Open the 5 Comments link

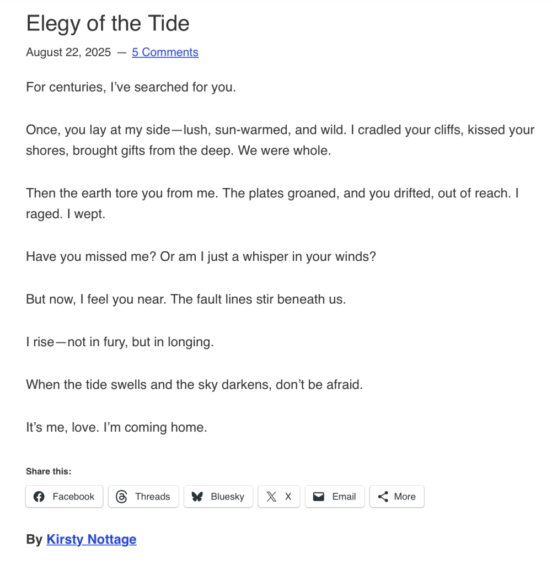(165, 52)
